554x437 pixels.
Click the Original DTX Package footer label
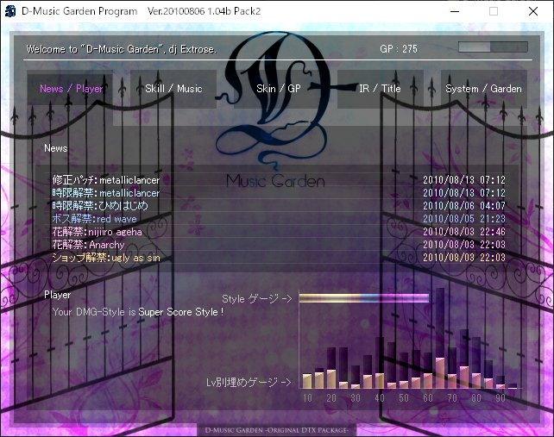(x=277, y=429)
